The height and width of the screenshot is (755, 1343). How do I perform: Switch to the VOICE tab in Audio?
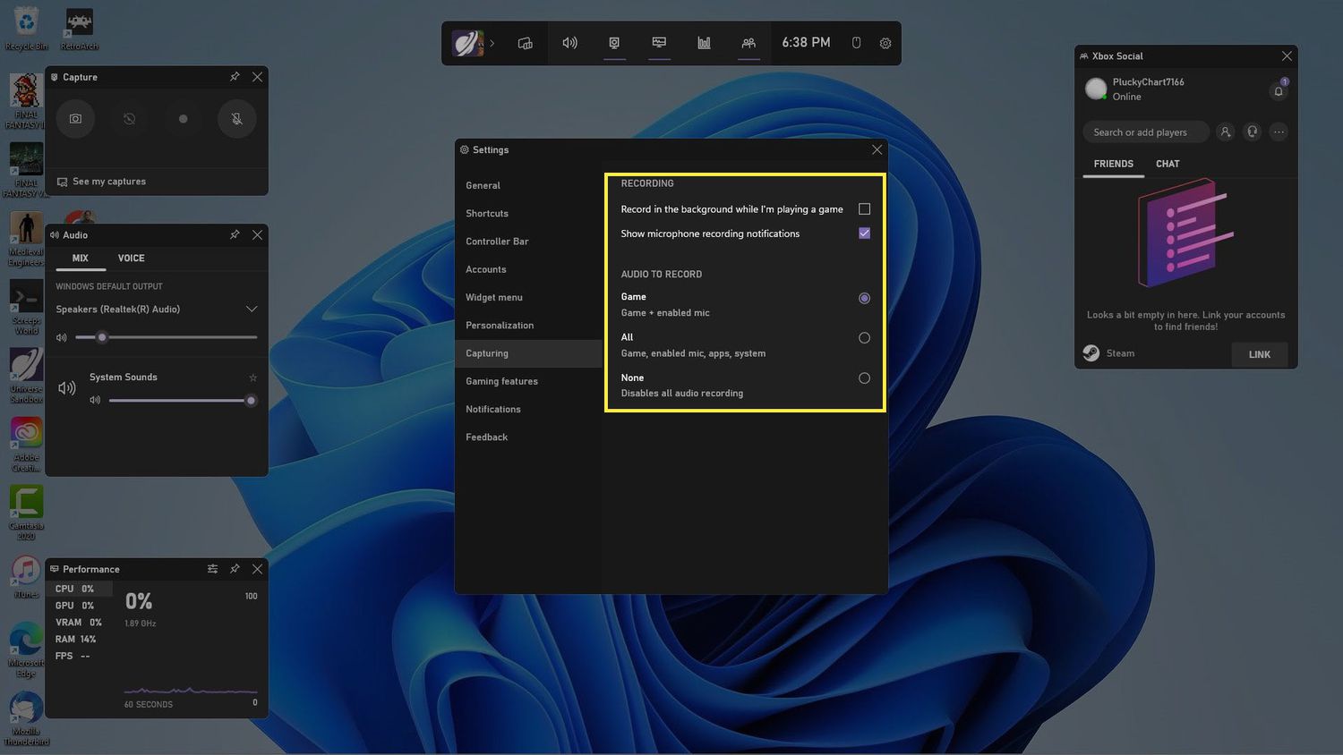tap(131, 259)
